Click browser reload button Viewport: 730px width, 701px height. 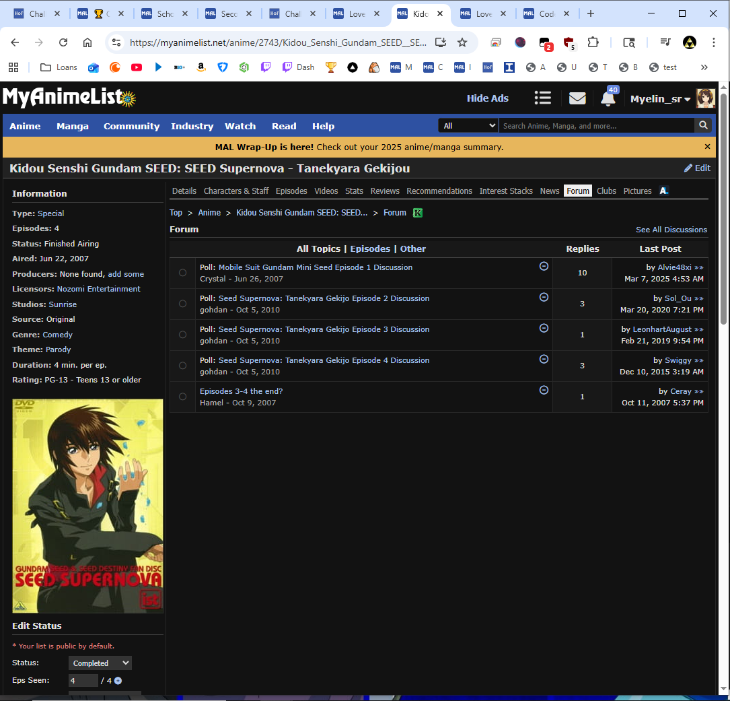pos(63,42)
